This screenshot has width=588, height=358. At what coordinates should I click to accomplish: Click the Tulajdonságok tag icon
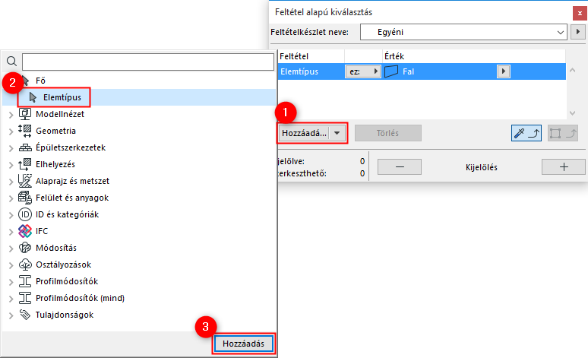pos(25,315)
